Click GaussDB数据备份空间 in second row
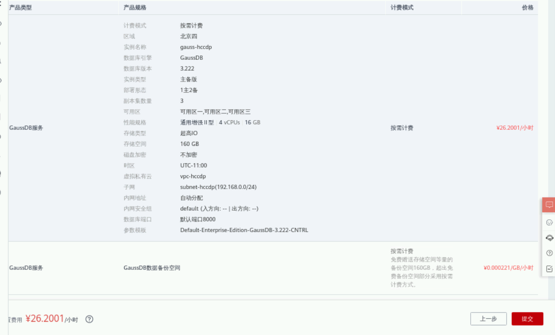Viewport: 555px width, 335px height. [x=152, y=268]
